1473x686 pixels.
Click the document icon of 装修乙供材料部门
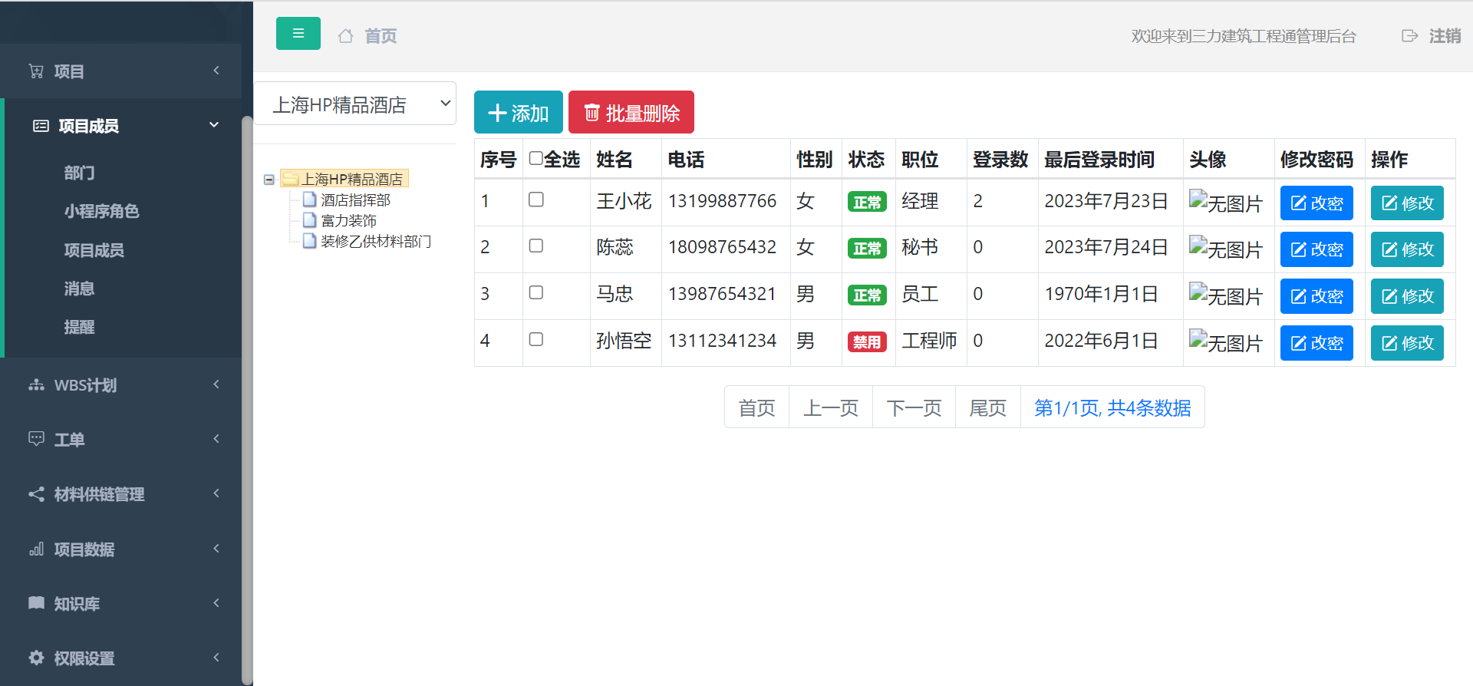310,241
